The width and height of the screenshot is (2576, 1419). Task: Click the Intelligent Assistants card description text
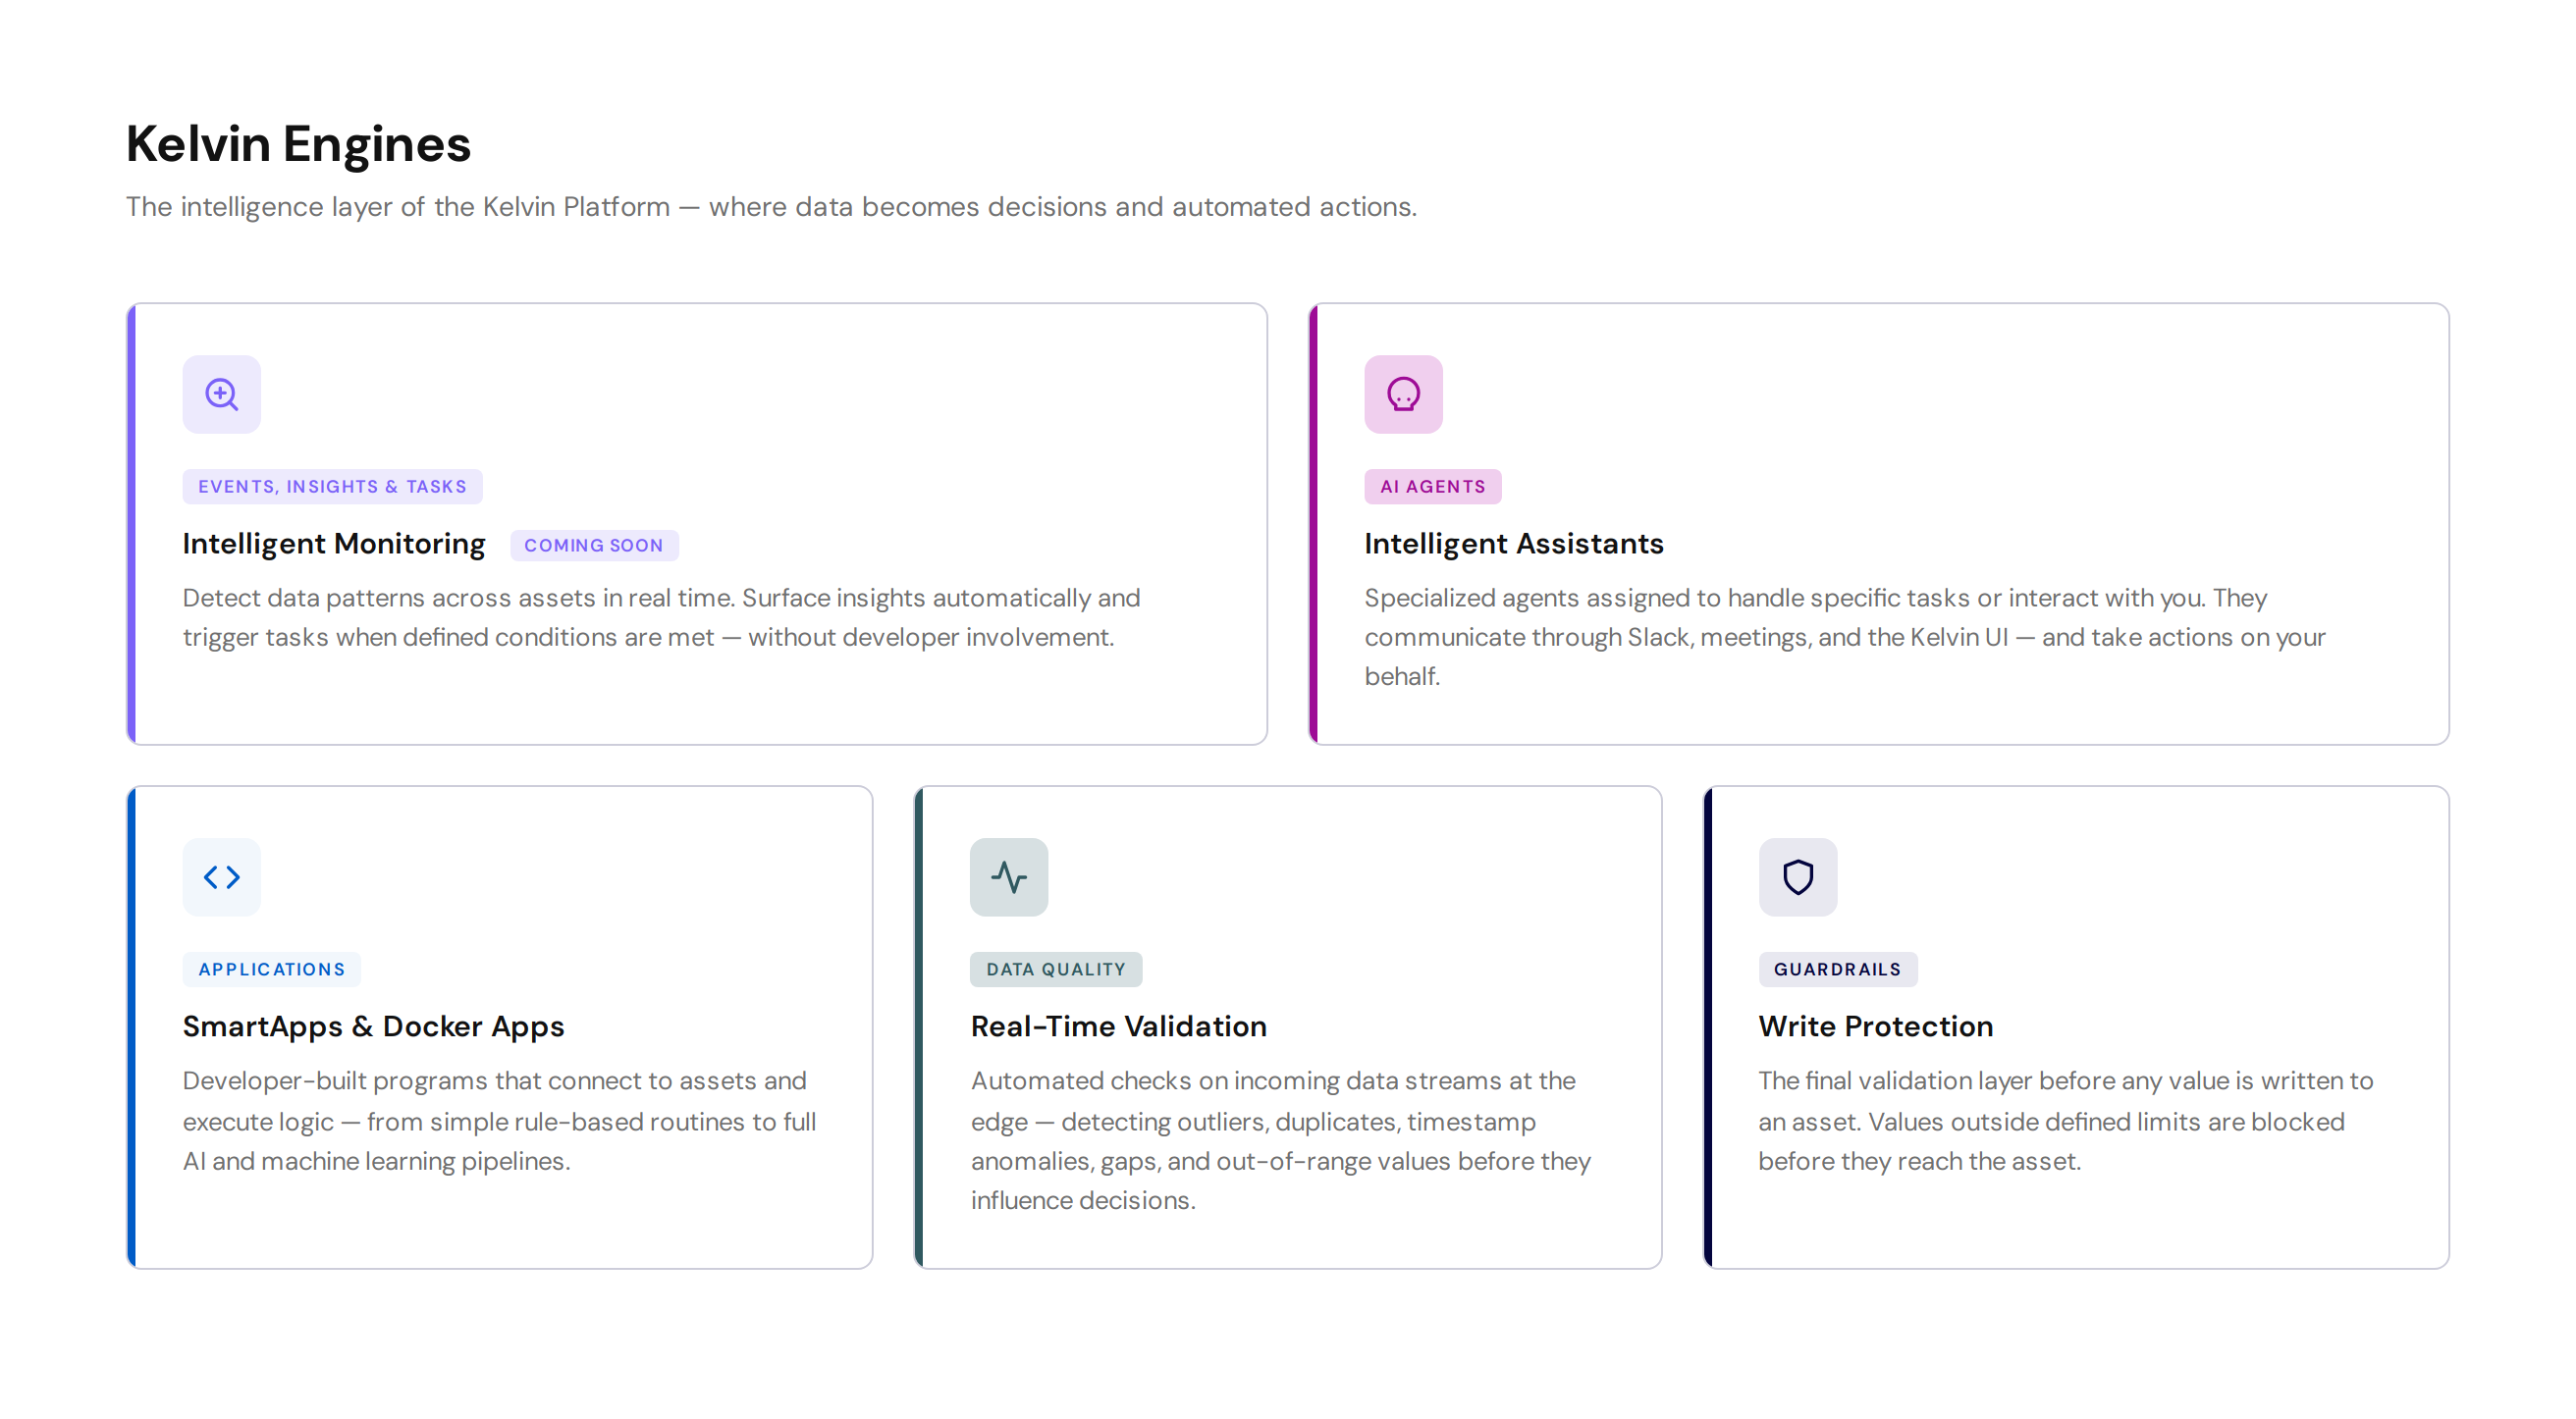click(x=1845, y=637)
